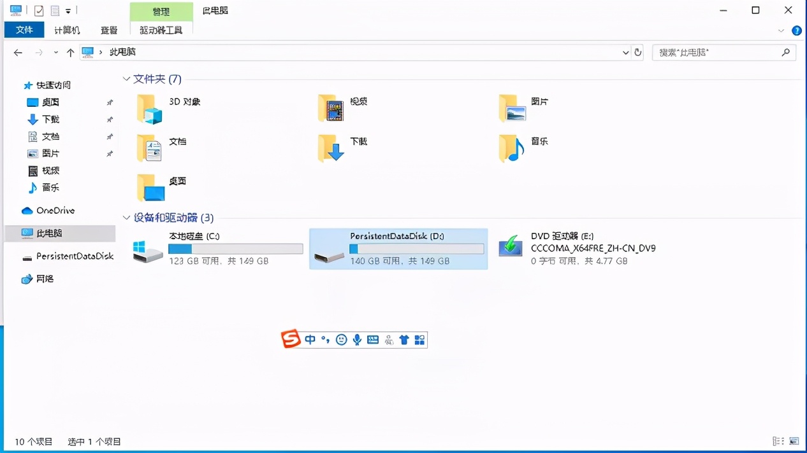Click the back navigation arrow

pos(18,52)
